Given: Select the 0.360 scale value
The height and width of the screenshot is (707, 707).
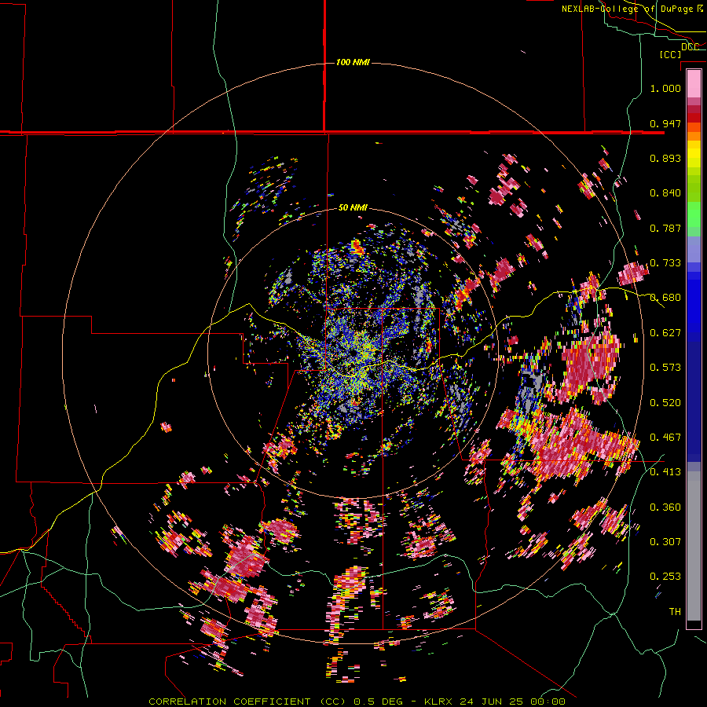Looking at the screenshot, I should (x=665, y=507).
